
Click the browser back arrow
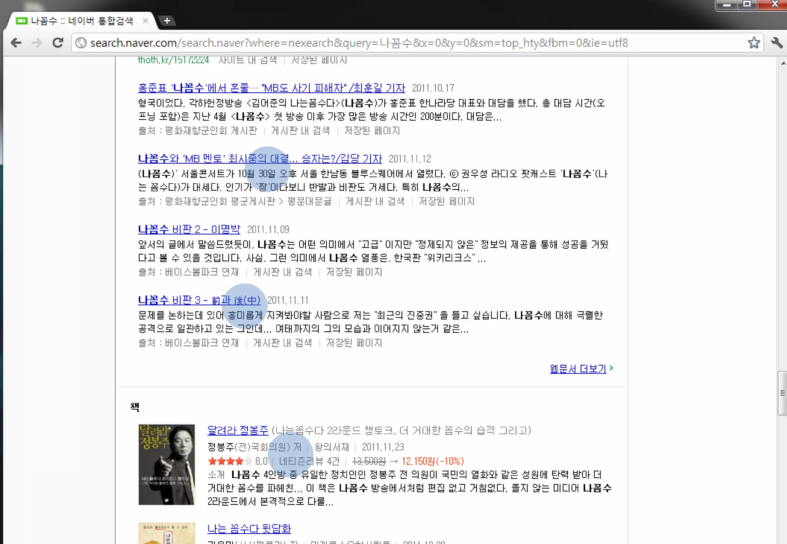(x=16, y=43)
